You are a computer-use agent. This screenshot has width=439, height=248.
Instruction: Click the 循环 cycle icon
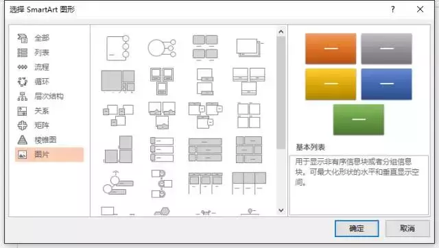point(23,82)
